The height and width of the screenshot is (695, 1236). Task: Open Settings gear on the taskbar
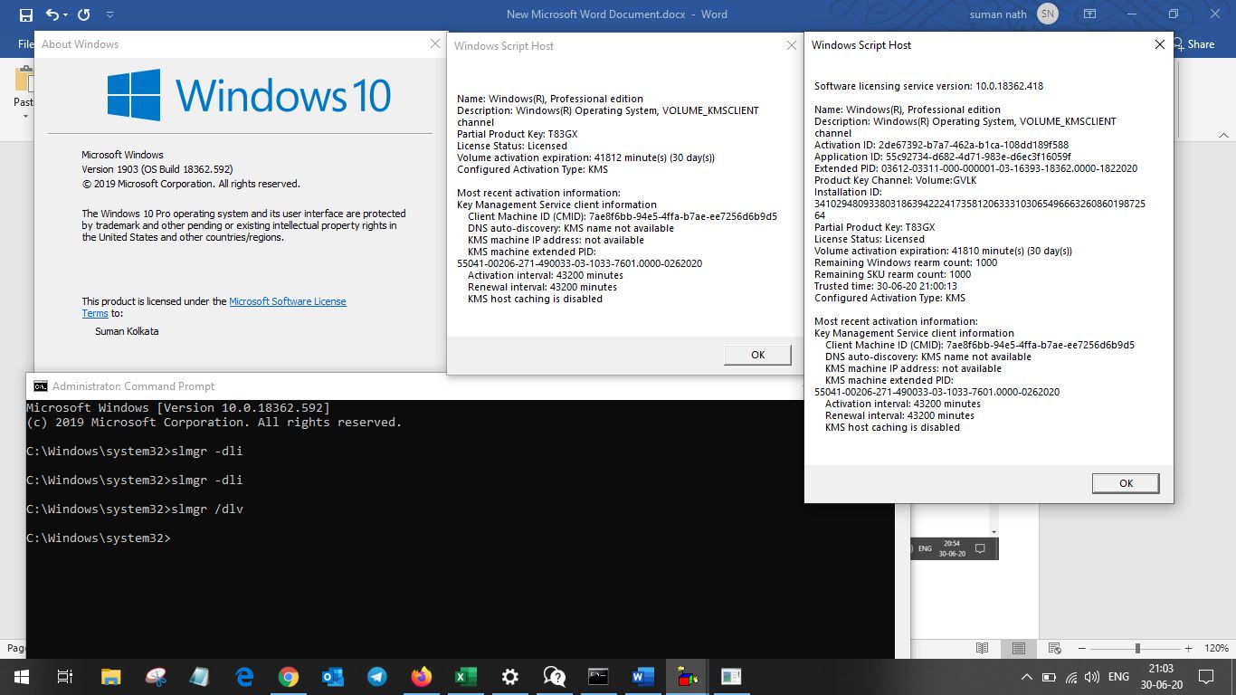click(510, 676)
